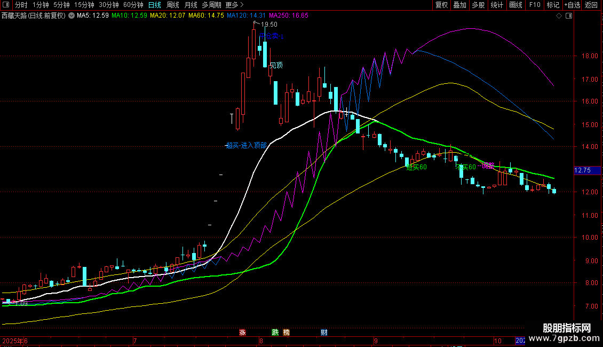Click the 超买-进入顶部 signal annotation
Screen dimensions: 603x347
[x=246, y=145]
